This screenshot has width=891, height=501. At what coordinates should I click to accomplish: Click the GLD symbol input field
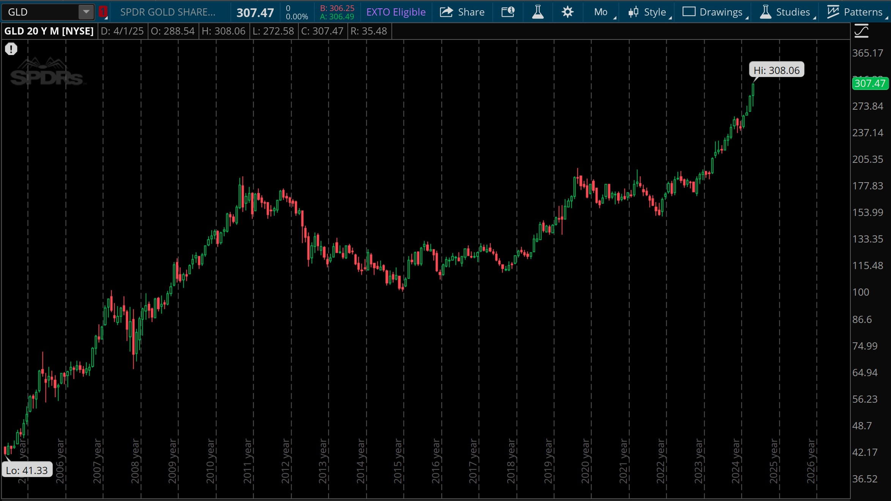41,12
